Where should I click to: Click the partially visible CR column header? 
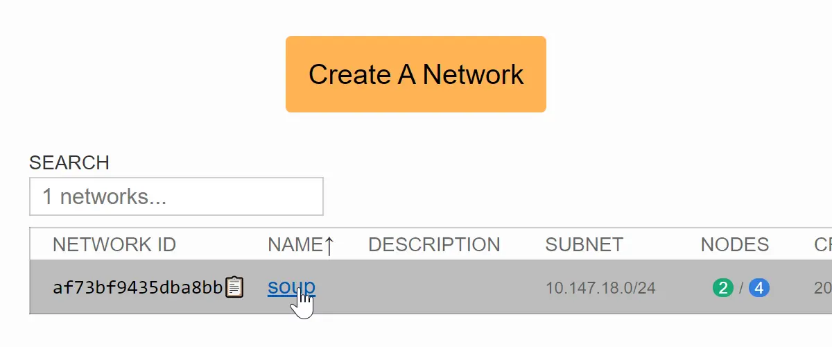pyautogui.click(x=822, y=245)
